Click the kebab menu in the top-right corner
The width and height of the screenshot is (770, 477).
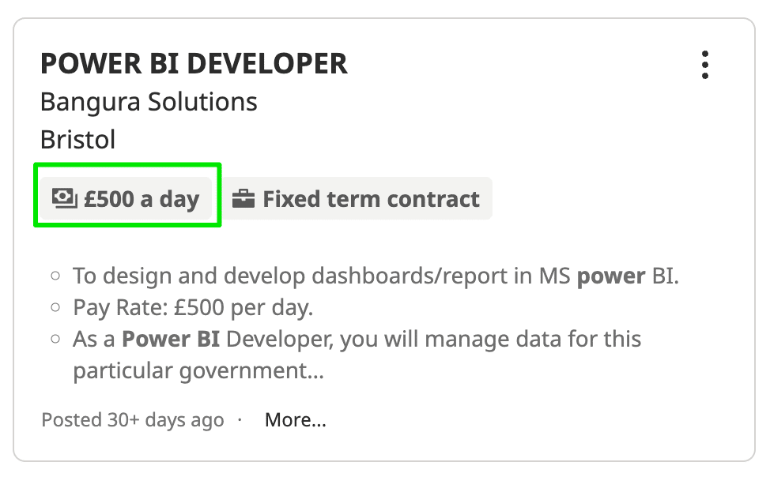click(x=704, y=66)
